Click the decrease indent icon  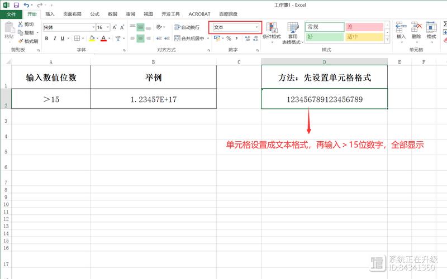(159, 38)
